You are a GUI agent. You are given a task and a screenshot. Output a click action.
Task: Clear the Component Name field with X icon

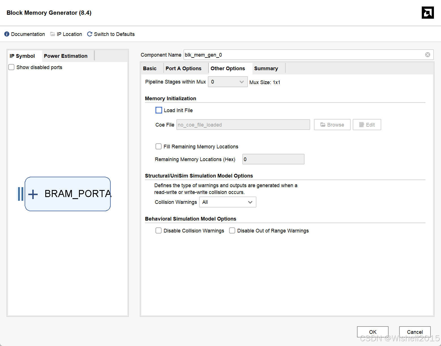pos(428,55)
